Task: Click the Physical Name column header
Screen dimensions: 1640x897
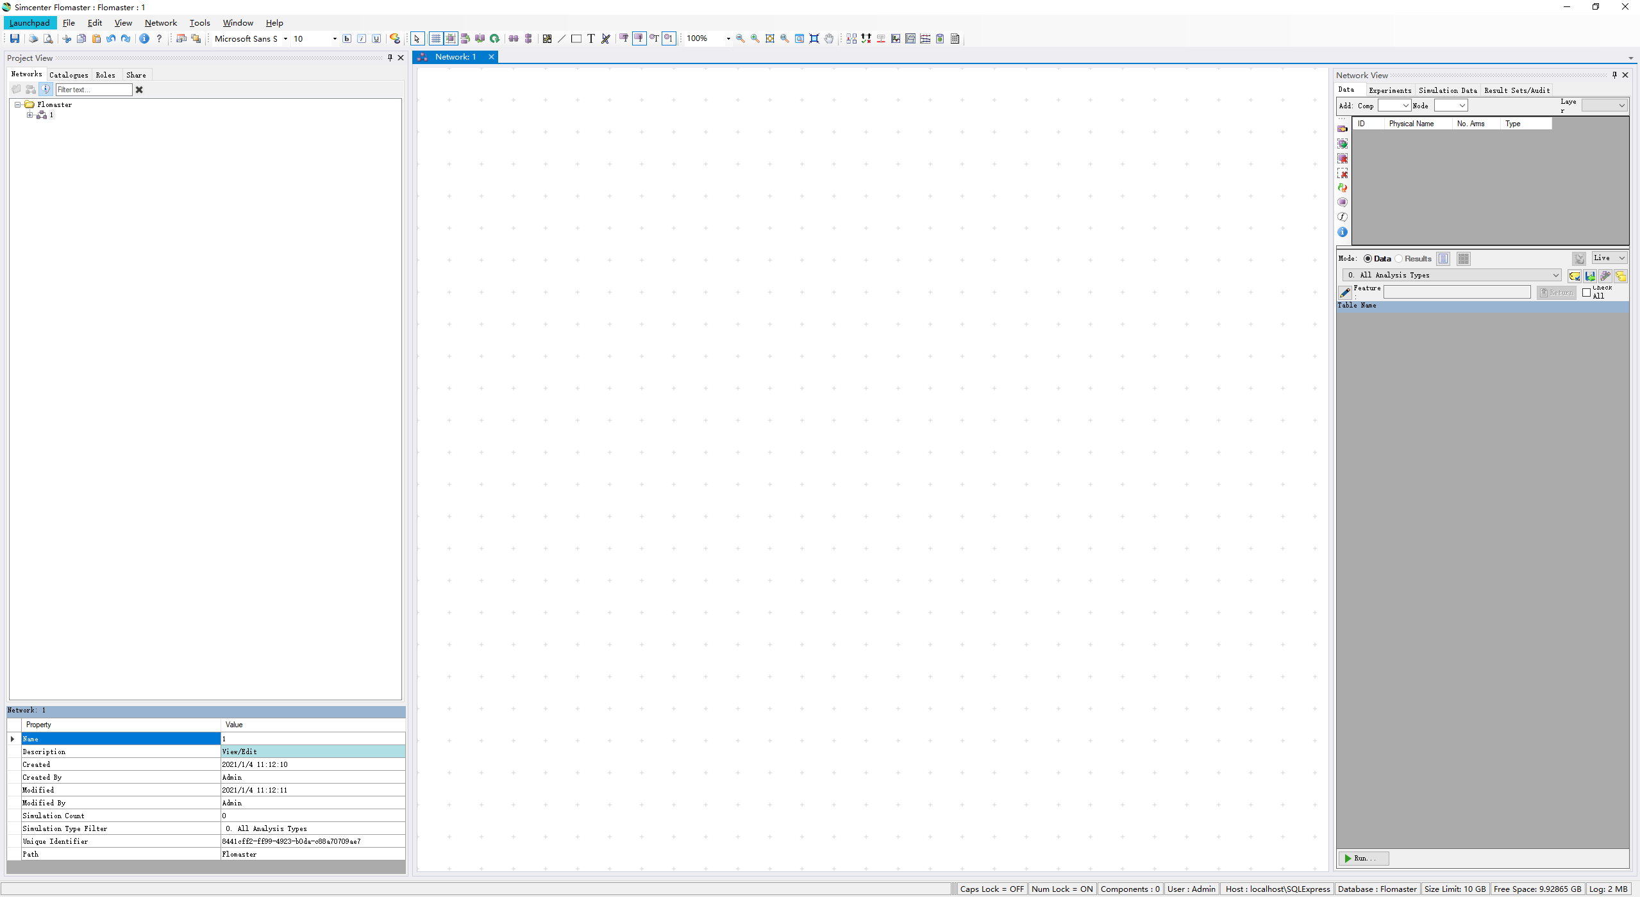Action: coord(1417,124)
